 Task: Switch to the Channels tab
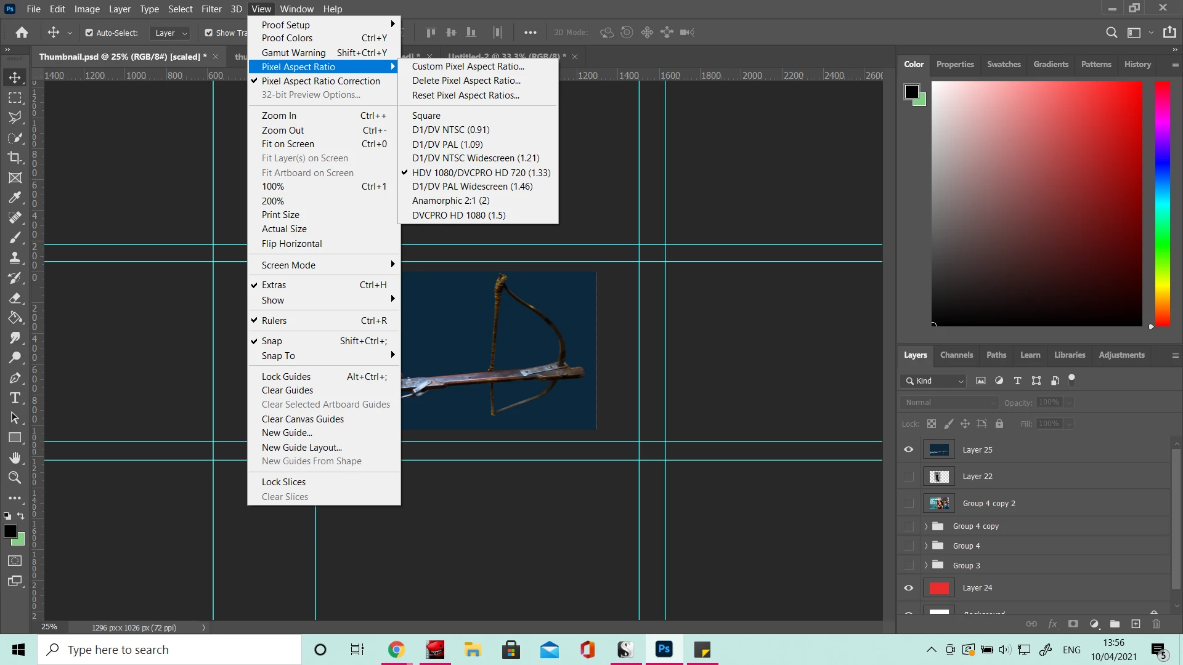tap(956, 355)
